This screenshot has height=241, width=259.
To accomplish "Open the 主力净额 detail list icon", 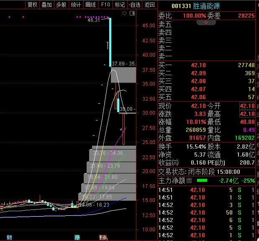I will pyautogui.click(x=189, y=181).
